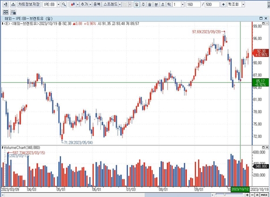Viewport: 270px width, 197px height.
Task: Close the VolumeChart pane
Action: coord(267,147)
